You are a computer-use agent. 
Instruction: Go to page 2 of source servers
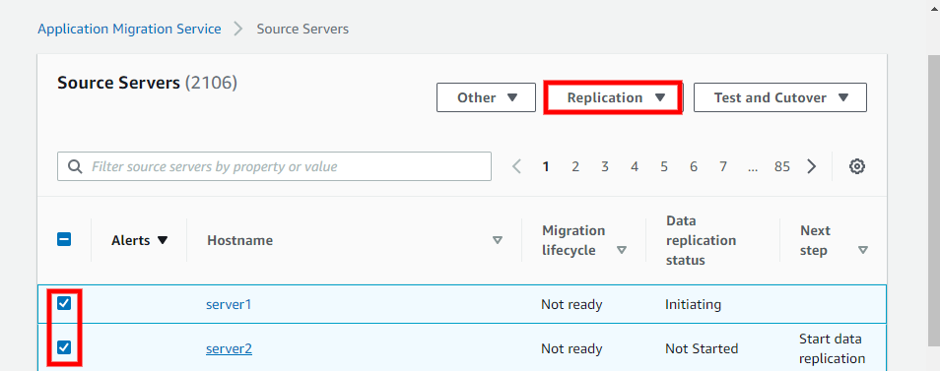[x=575, y=167]
